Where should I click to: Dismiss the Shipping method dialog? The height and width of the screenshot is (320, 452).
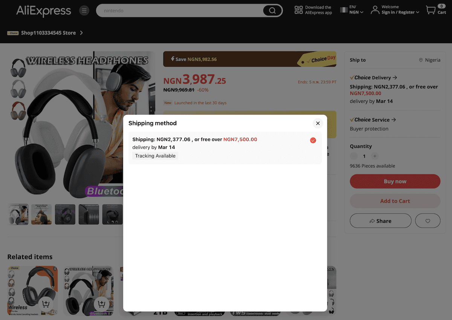click(318, 123)
